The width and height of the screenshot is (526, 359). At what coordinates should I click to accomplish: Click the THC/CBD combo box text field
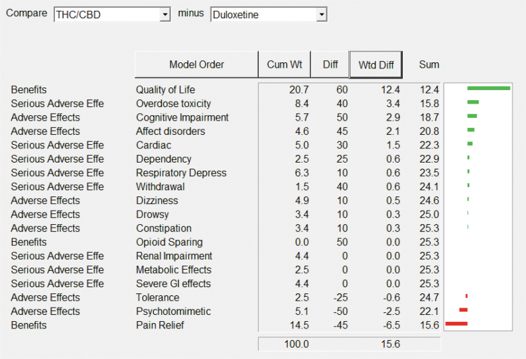click(x=107, y=15)
